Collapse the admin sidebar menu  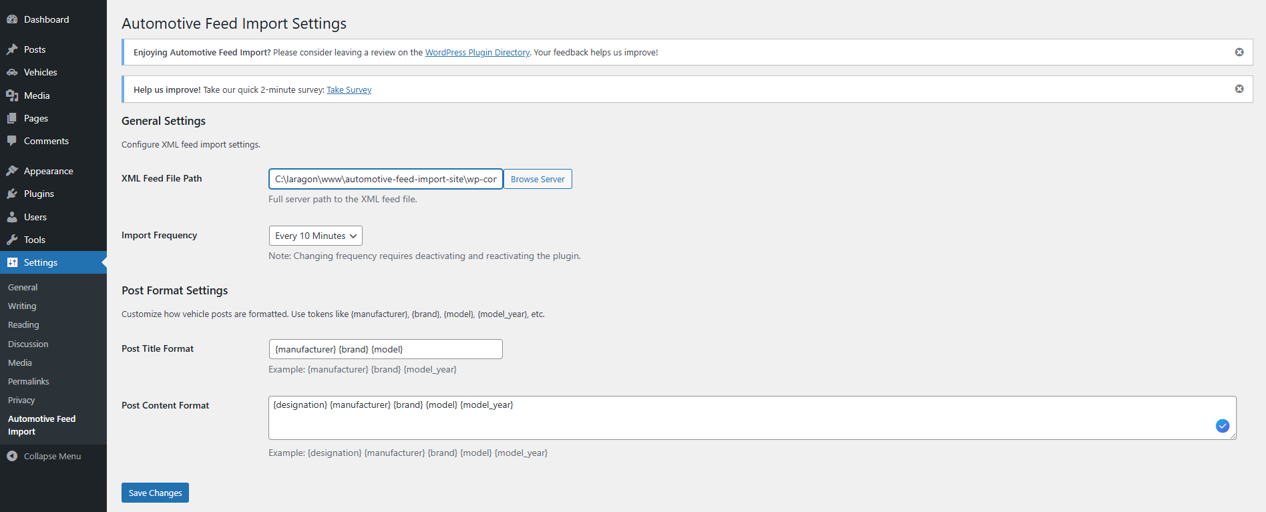pos(44,456)
